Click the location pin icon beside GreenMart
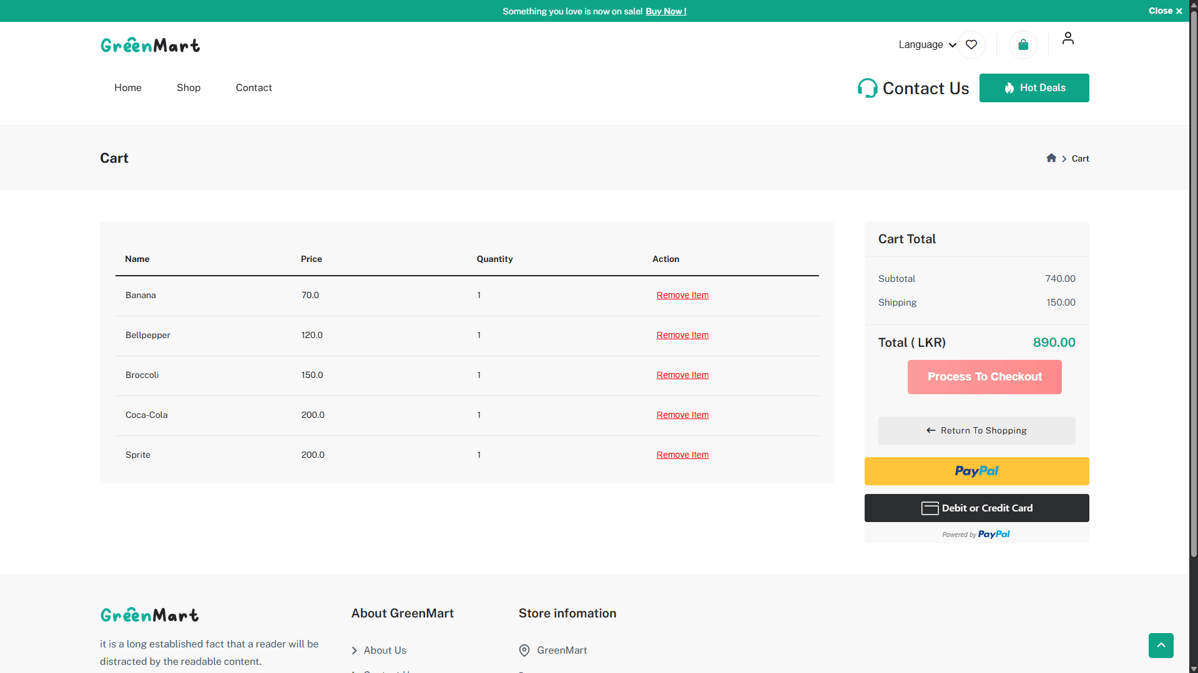 524,650
